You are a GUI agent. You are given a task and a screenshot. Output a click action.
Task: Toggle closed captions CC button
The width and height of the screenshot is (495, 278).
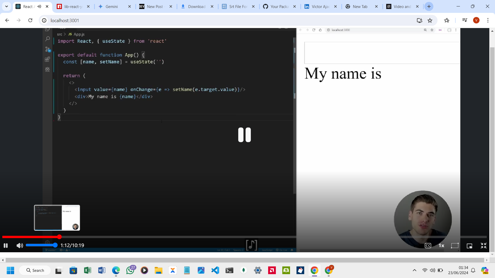[428, 246]
